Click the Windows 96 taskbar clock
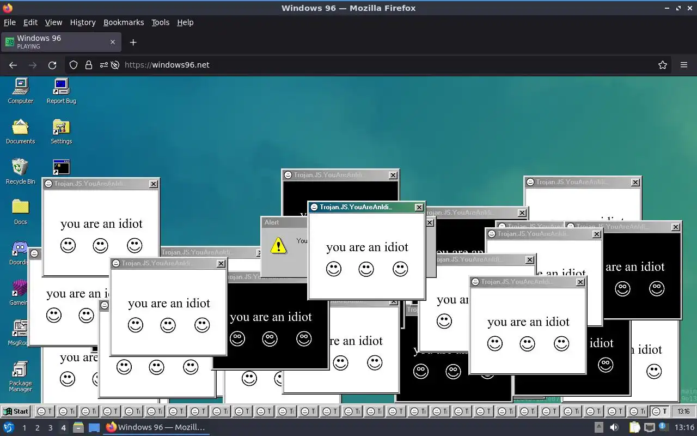Viewport: 697px width, 436px height. pyautogui.click(x=683, y=411)
